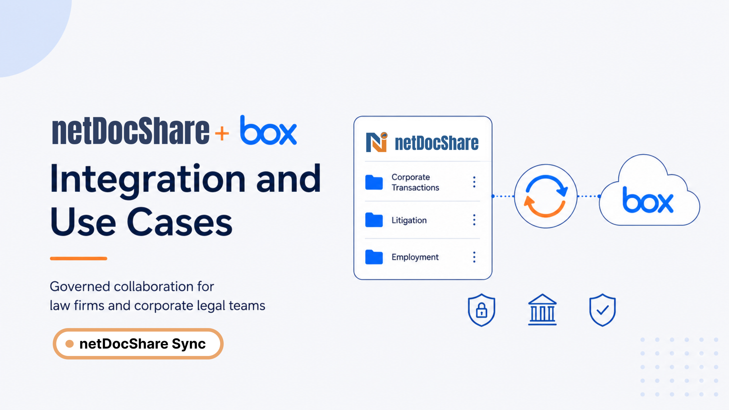Click the large netDocShare headline wordmark
This screenshot has height=410, width=729.
pyautogui.click(x=131, y=131)
